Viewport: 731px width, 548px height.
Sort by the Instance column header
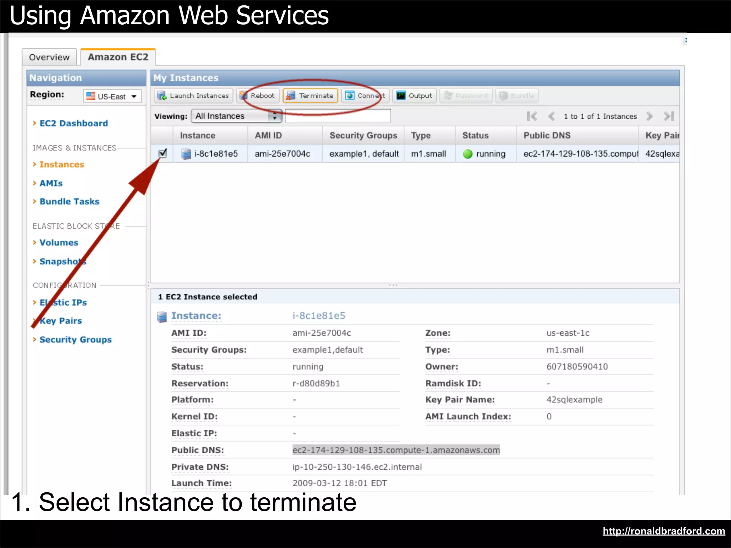click(x=211, y=136)
